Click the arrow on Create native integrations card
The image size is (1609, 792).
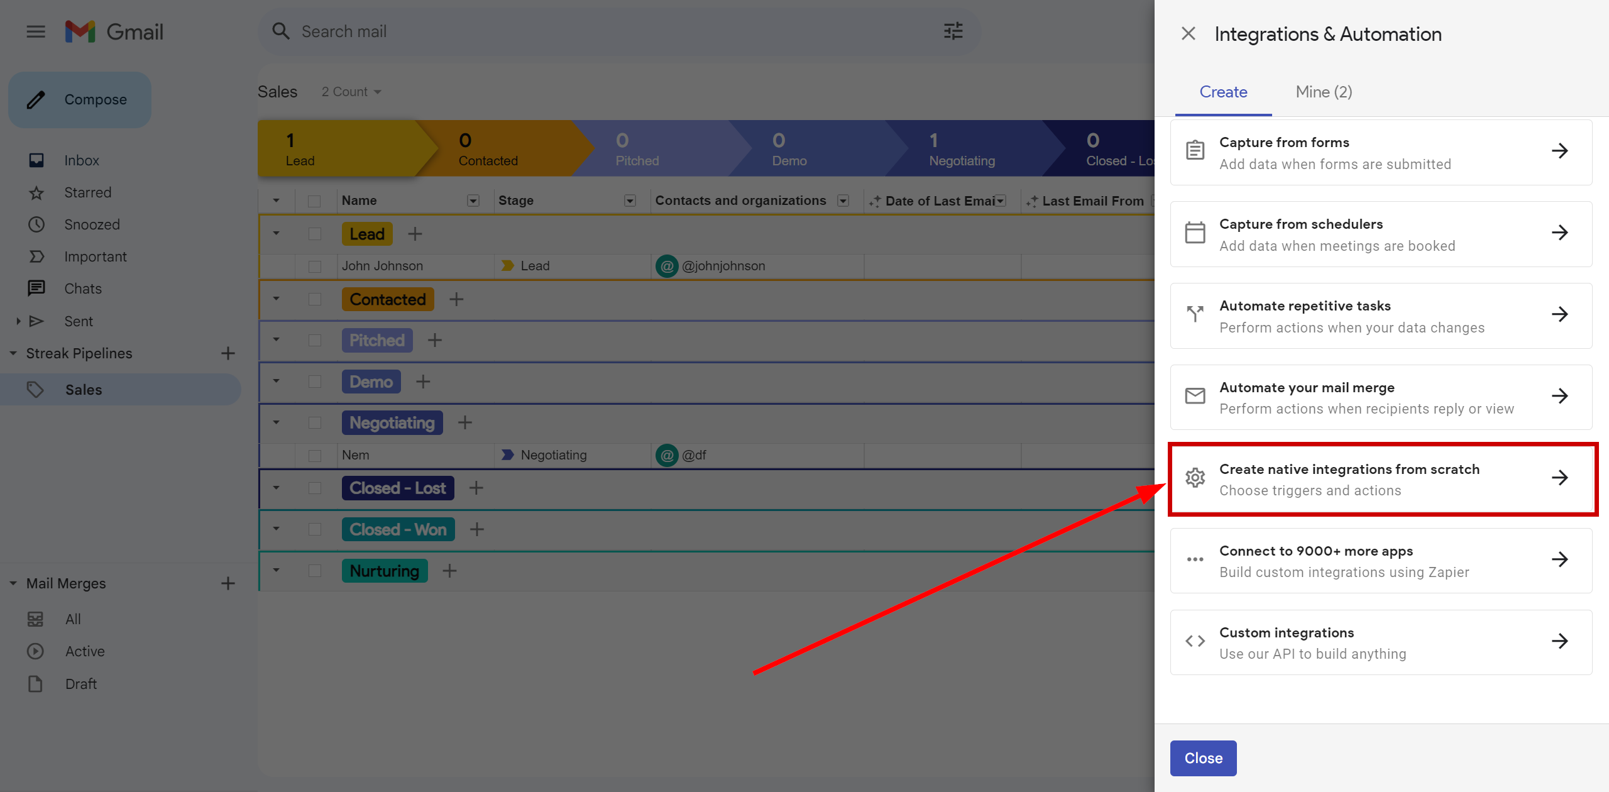(1560, 478)
